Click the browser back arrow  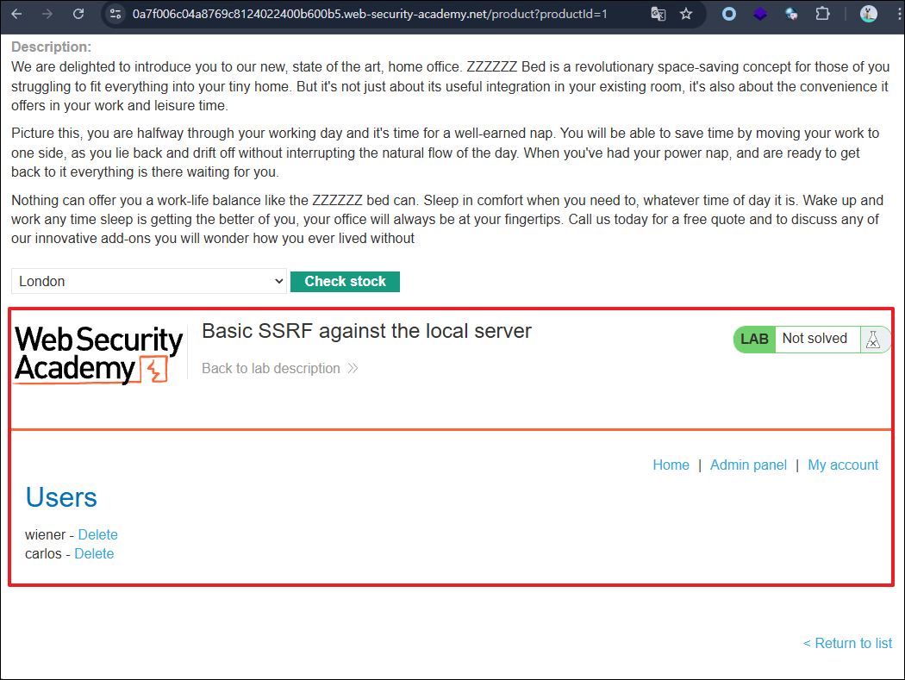[x=16, y=14]
